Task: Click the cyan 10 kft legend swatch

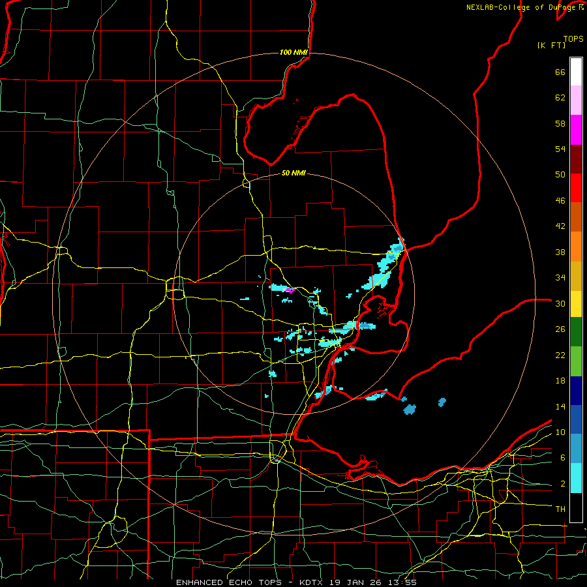Action: (x=576, y=478)
